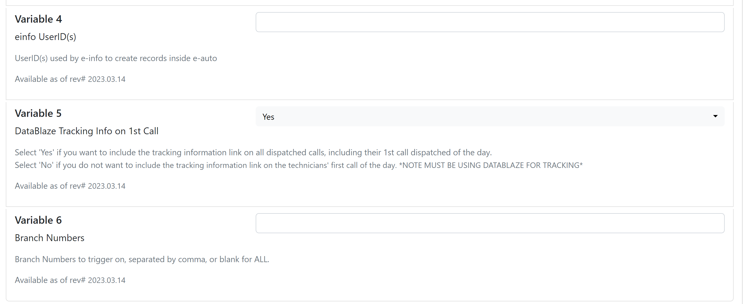The width and height of the screenshot is (746, 304).
Task: Click the Variable 5 heading
Action: coord(38,113)
